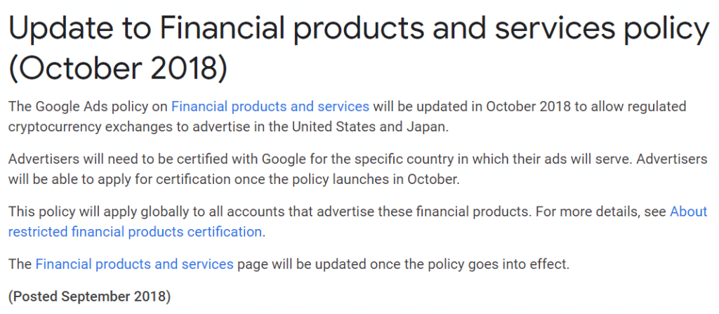Open the first "Financial products and services" link
719x314 pixels.
(270, 107)
